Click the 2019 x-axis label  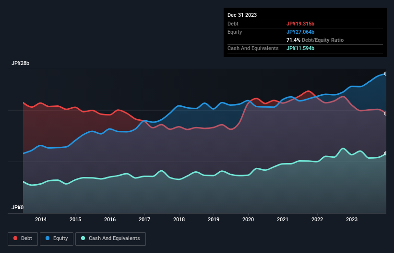214,219
